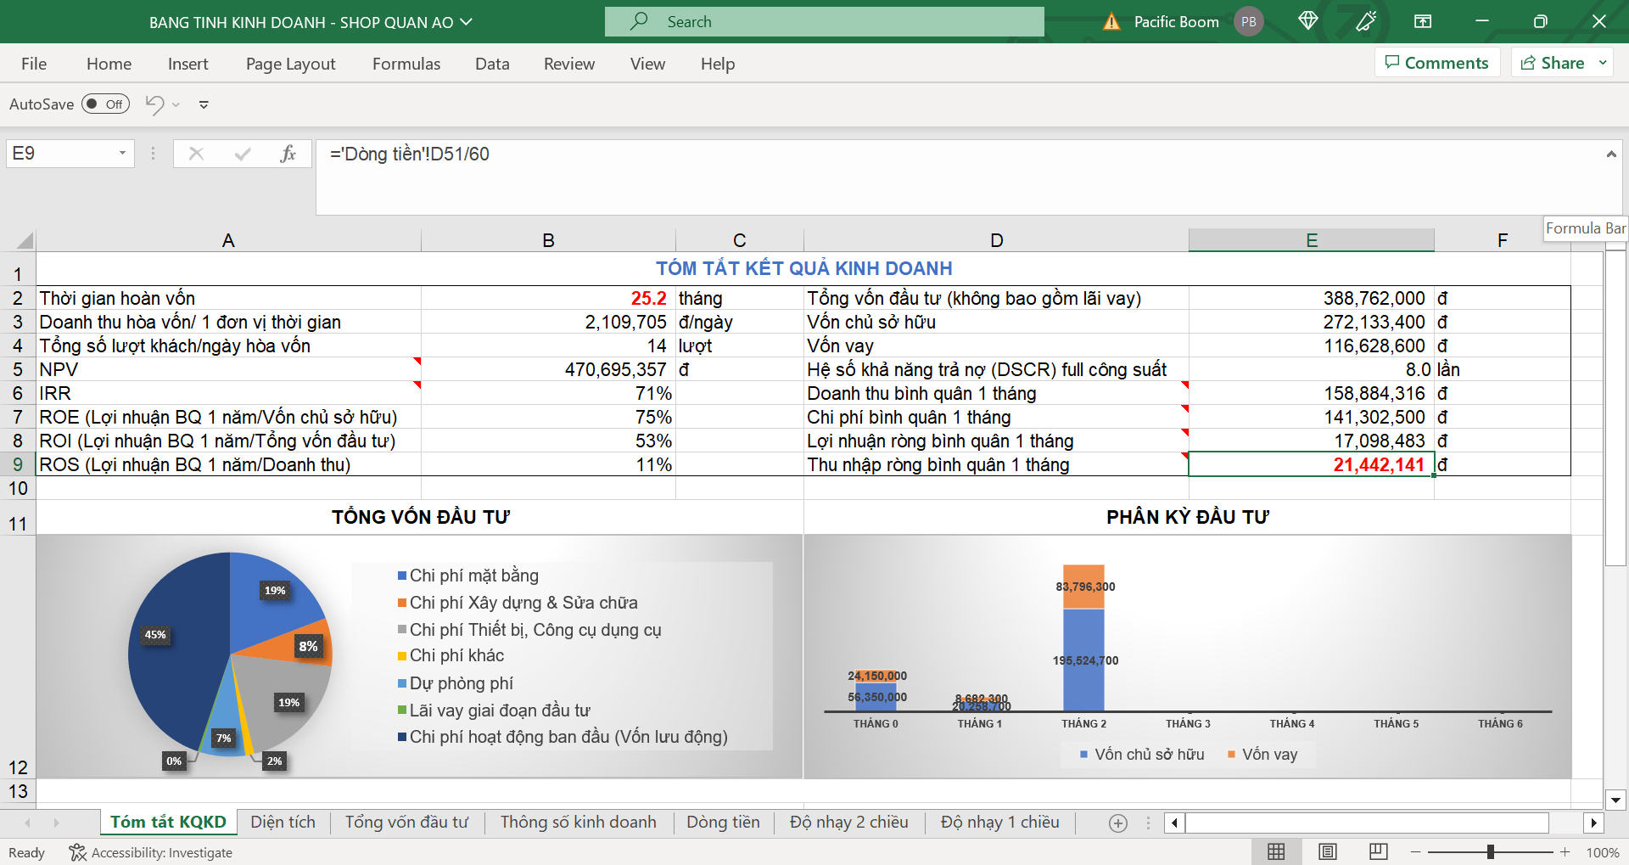Click the Undo arrow icon
The image size is (1629, 865).
point(154,104)
